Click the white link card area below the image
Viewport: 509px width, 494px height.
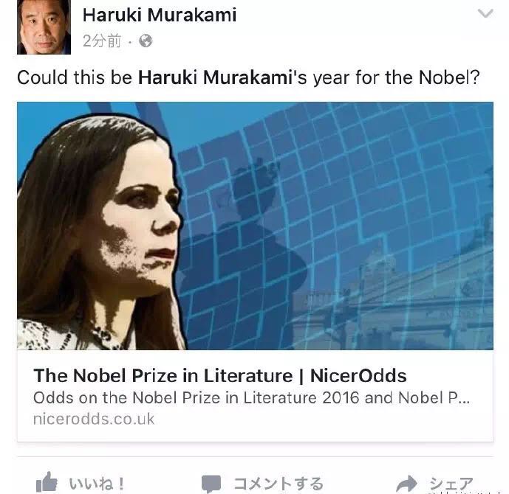pyautogui.click(x=255, y=396)
